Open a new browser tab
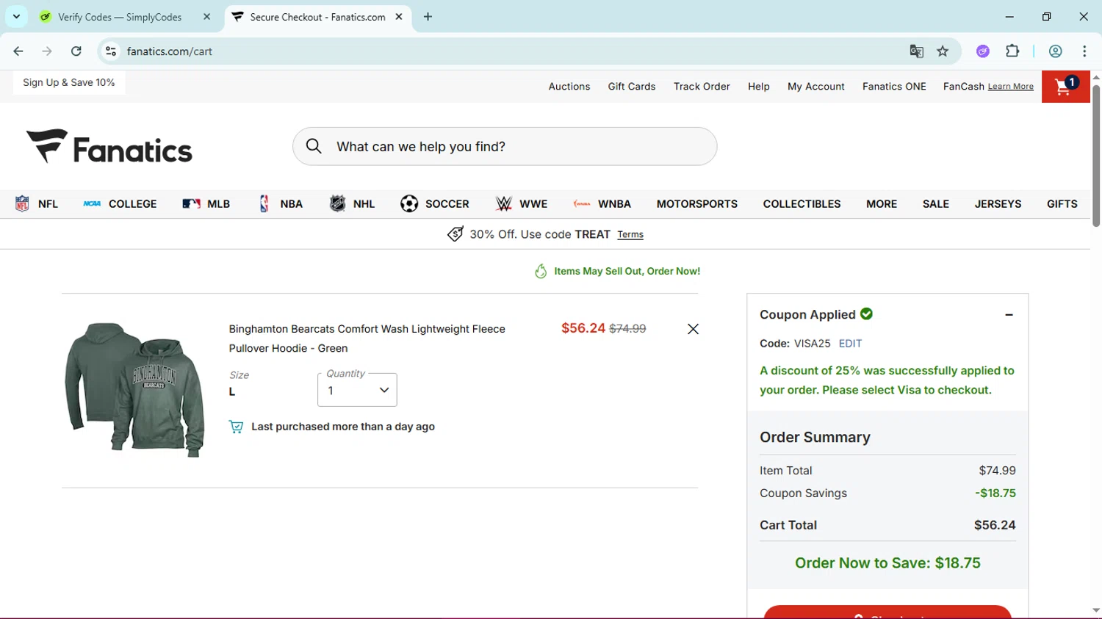The height and width of the screenshot is (619, 1102). [x=428, y=17]
